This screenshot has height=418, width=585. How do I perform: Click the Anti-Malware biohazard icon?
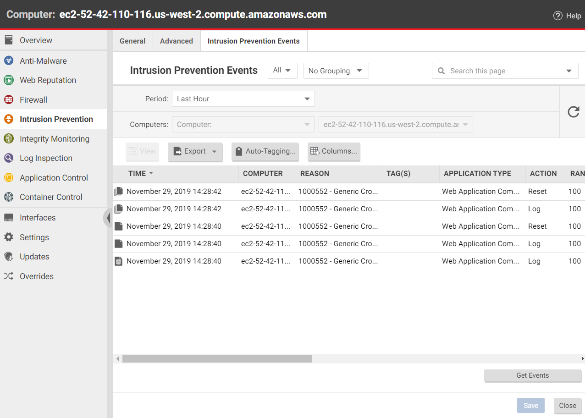pyautogui.click(x=9, y=61)
